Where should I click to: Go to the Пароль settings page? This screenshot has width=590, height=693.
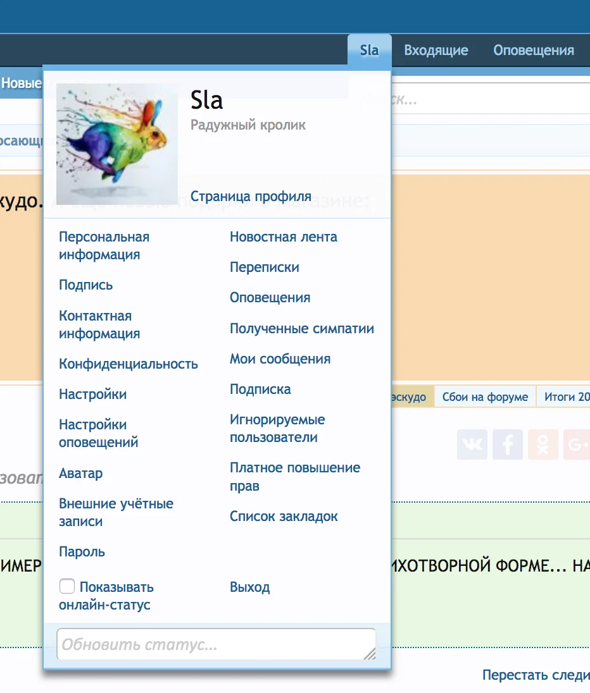(81, 551)
